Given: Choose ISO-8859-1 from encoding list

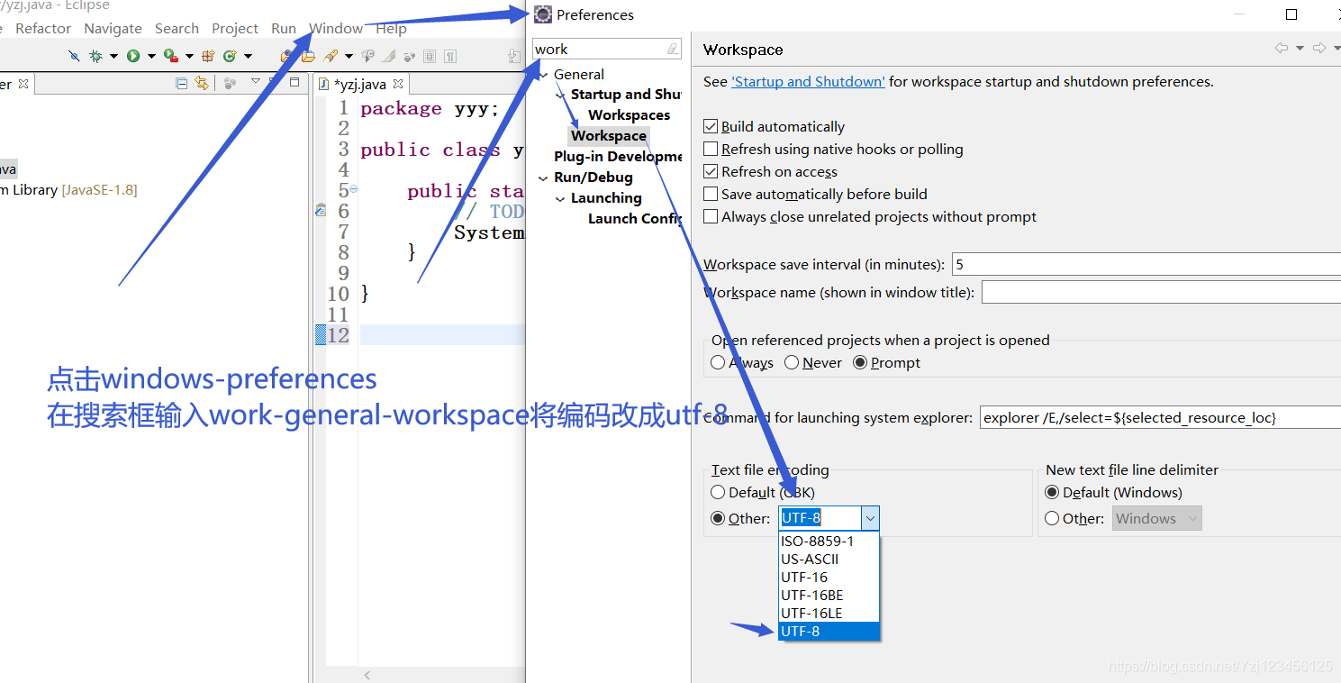Looking at the screenshot, I should click(829, 542).
